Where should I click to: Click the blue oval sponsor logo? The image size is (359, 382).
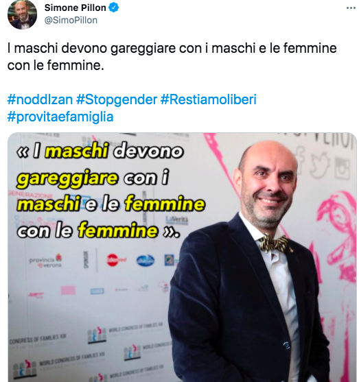coord(146,261)
